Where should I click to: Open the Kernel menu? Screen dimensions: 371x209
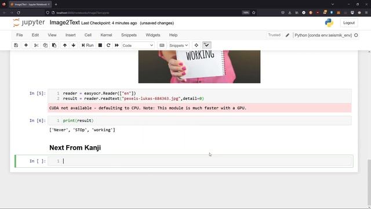106,35
